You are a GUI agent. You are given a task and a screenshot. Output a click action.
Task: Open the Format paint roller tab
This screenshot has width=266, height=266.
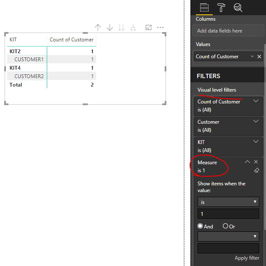(221, 8)
